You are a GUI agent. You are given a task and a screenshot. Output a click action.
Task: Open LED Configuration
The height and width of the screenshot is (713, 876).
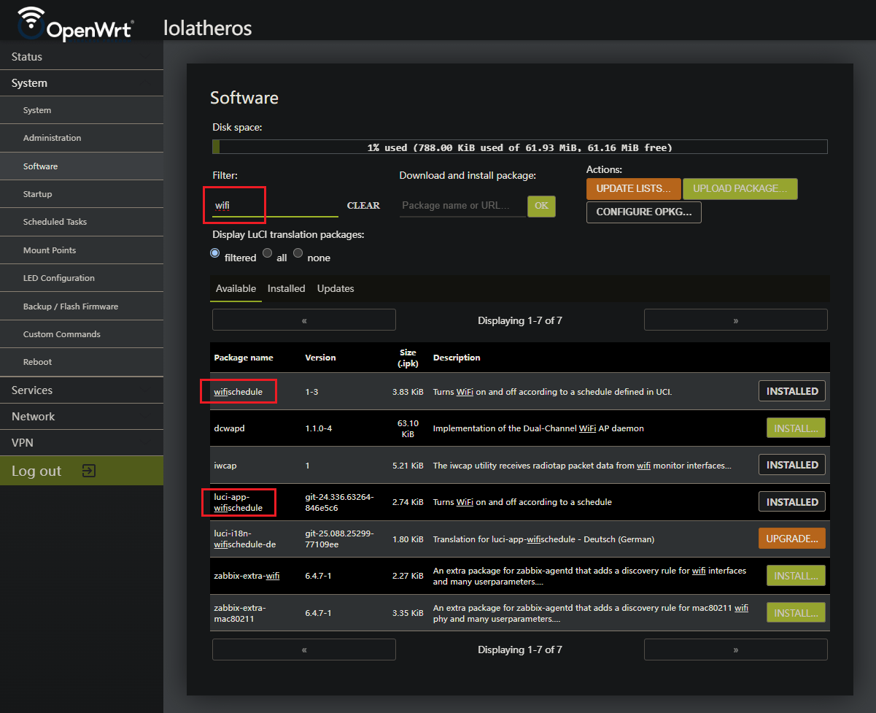tap(82, 278)
